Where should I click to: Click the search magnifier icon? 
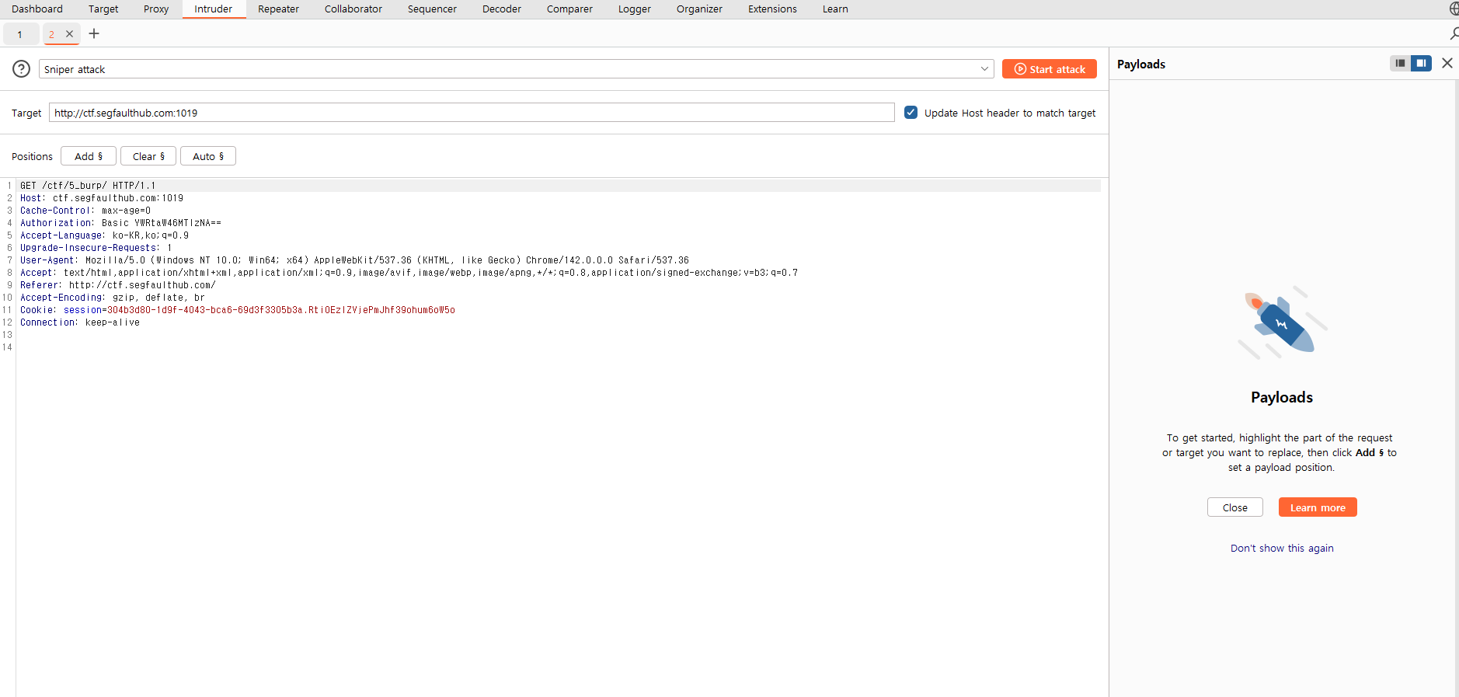click(1453, 33)
